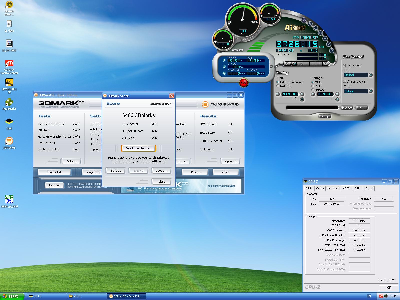This screenshot has width=400, height=300.
Task: Close the 3DMark Score dialog with Close button
Action: coord(162,182)
